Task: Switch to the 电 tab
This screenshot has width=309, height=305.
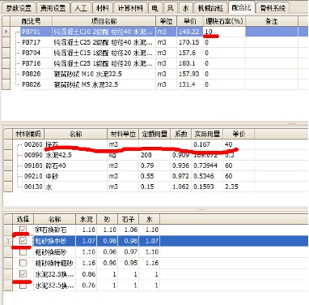Action: point(155,8)
